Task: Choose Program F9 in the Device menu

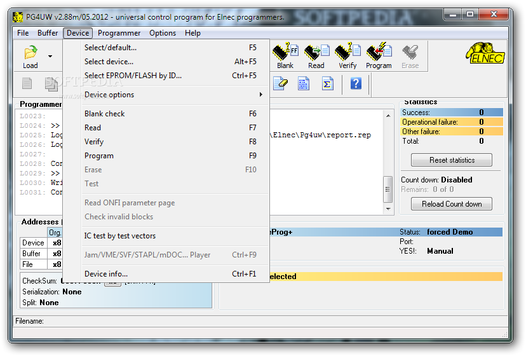Action: [166, 156]
